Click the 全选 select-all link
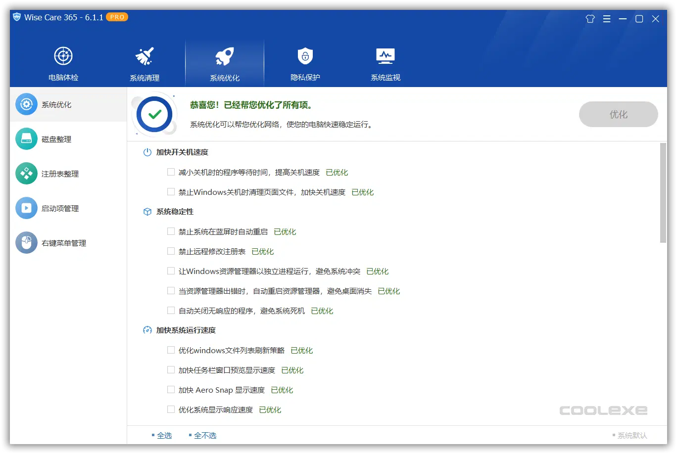This screenshot has height=454, width=677. pyautogui.click(x=164, y=436)
